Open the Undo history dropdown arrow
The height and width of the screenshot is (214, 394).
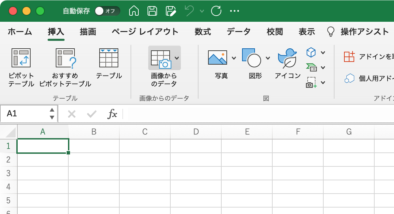202,11
